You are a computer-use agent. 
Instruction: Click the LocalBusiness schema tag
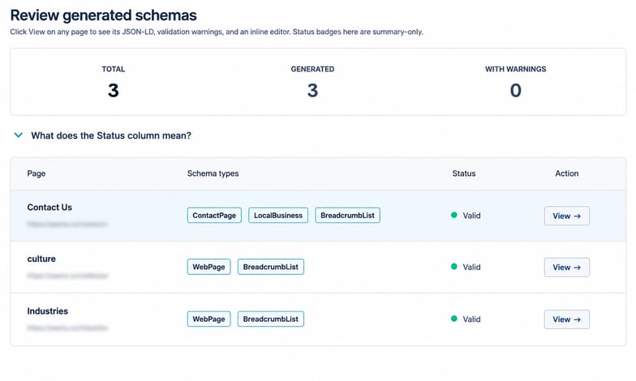click(278, 216)
